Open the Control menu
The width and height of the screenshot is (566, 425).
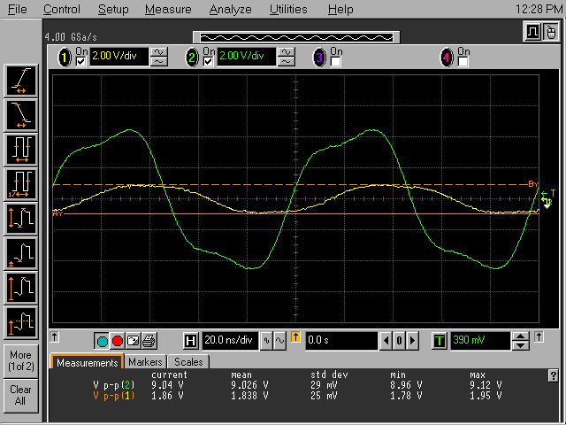tap(61, 9)
